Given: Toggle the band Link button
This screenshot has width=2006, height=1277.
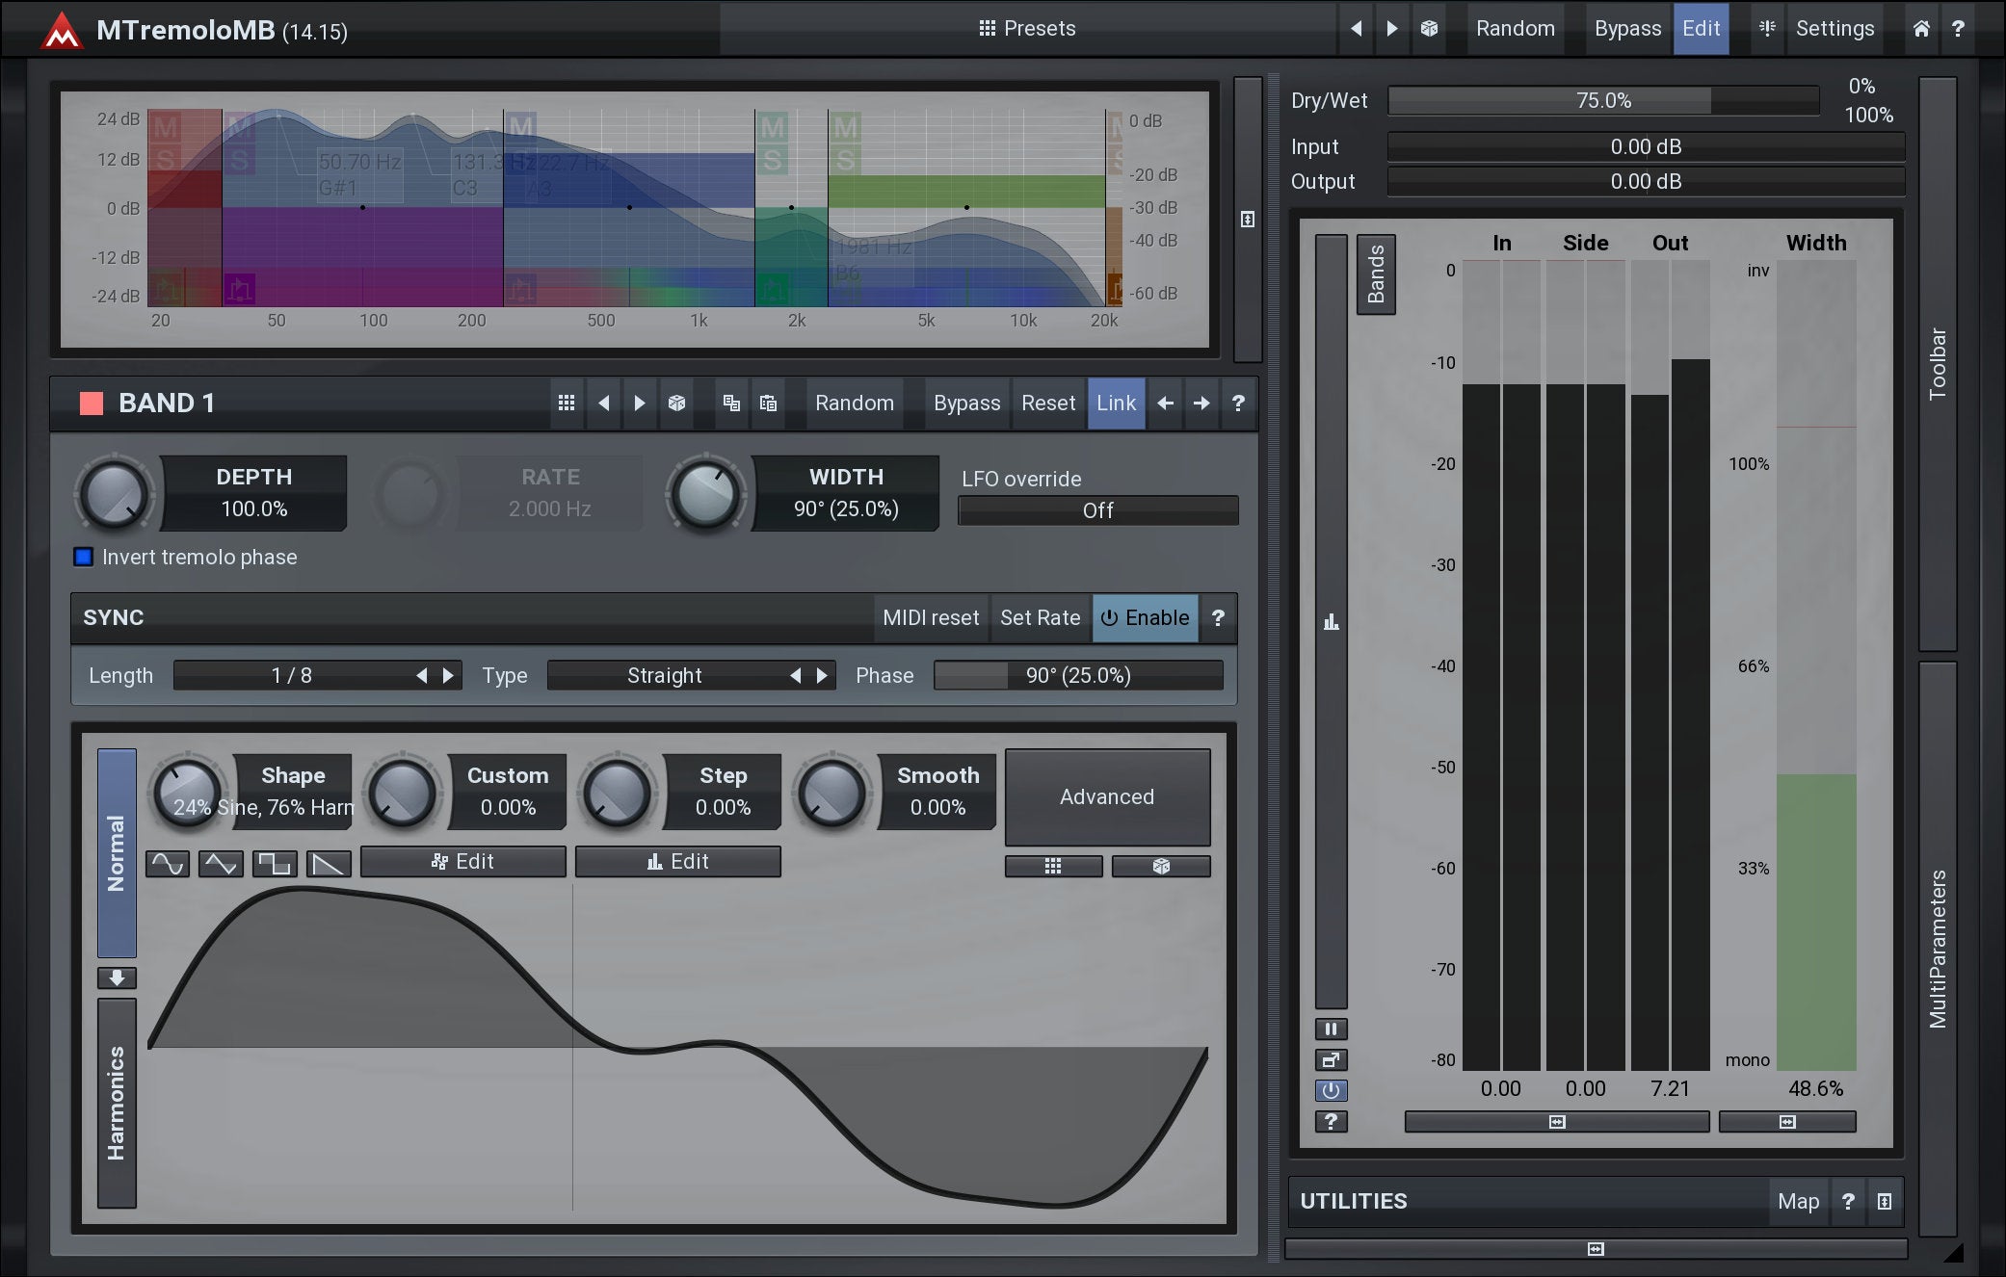Looking at the screenshot, I should click(1116, 403).
